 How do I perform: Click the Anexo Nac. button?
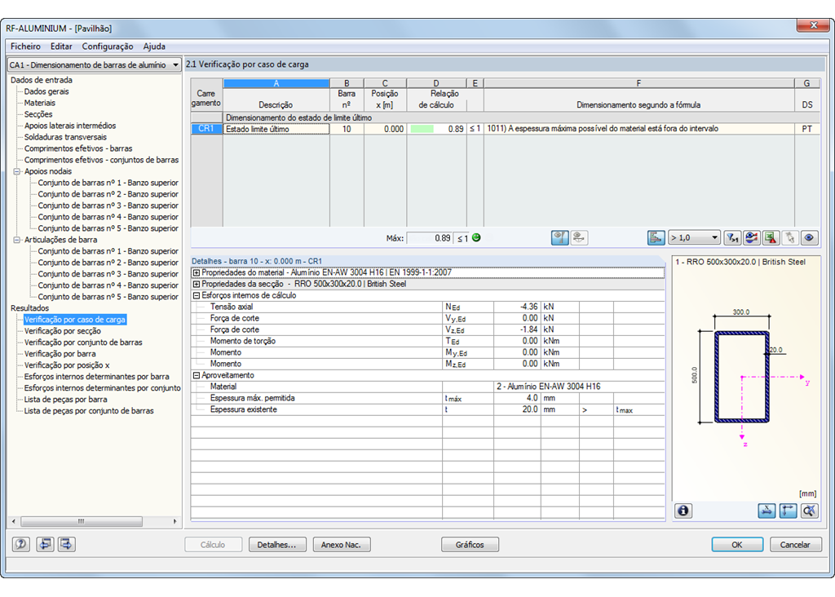click(x=342, y=545)
